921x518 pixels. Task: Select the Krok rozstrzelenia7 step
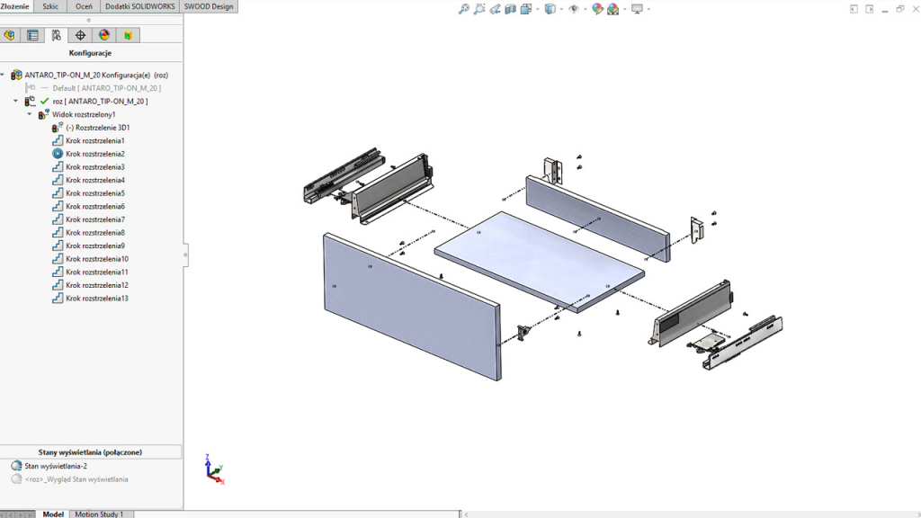coord(97,219)
